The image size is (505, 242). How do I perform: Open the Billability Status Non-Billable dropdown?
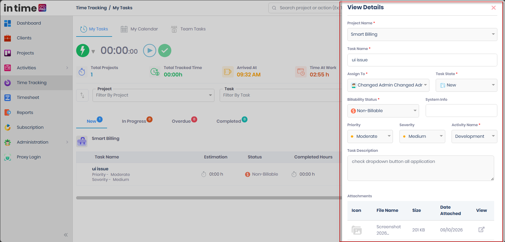(x=383, y=111)
